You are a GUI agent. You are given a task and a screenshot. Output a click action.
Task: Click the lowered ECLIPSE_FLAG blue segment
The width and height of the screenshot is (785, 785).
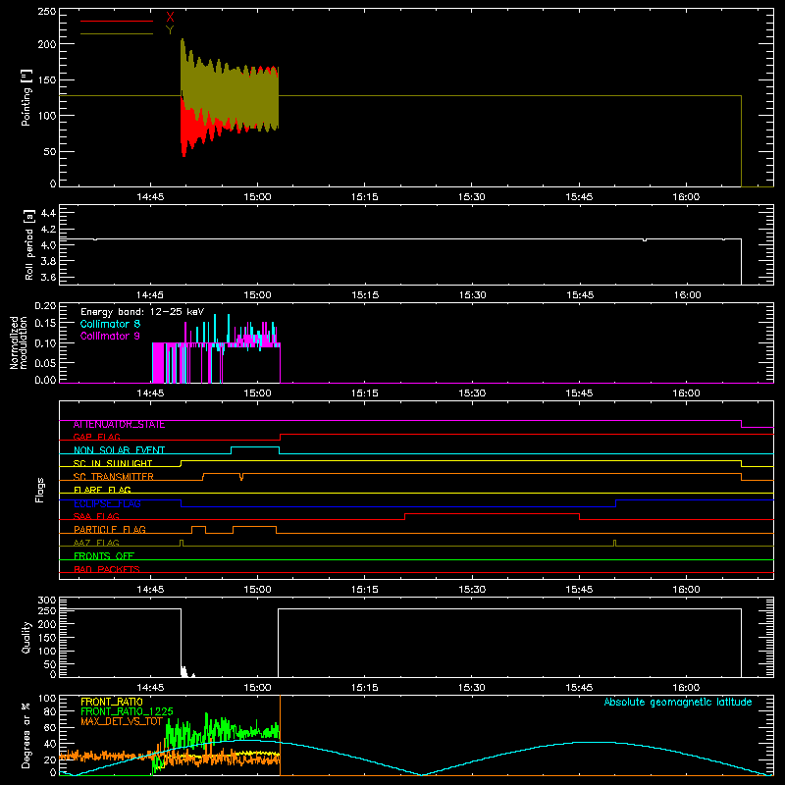click(x=398, y=506)
